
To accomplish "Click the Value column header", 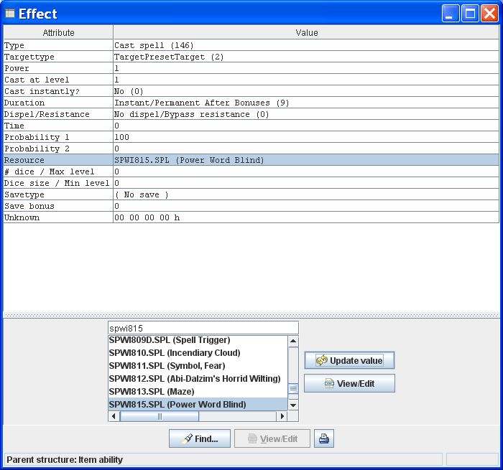I will 306,32.
